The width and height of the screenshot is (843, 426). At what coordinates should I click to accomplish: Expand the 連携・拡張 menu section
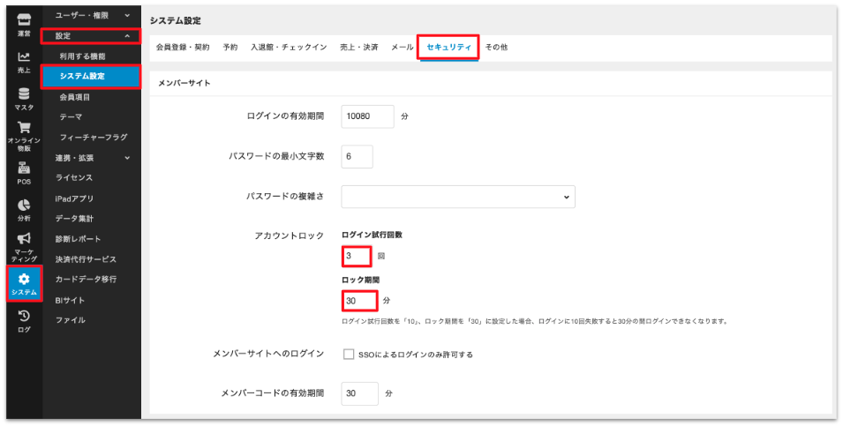pyautogui.click(x=92, y=158)
